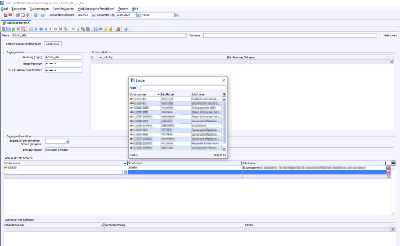Close the Administratoren tab
This screenshot has height=246, width=400.
click(x=29, y=23)
